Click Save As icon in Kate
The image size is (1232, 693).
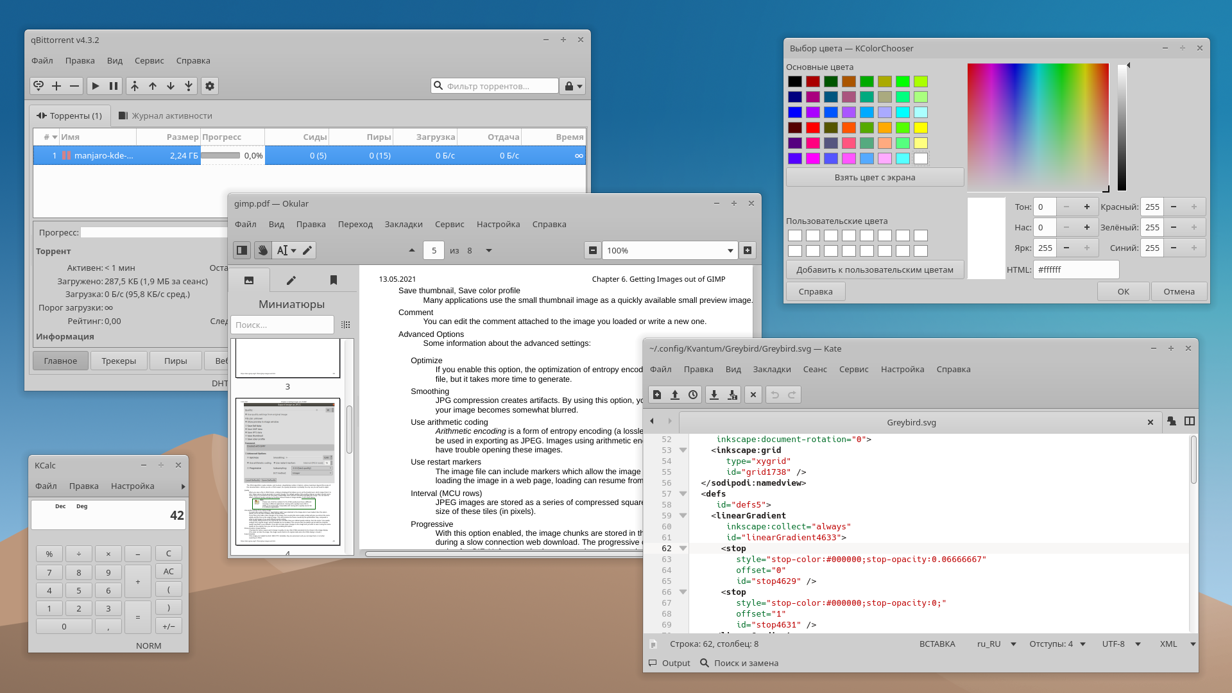coord(732,395)
